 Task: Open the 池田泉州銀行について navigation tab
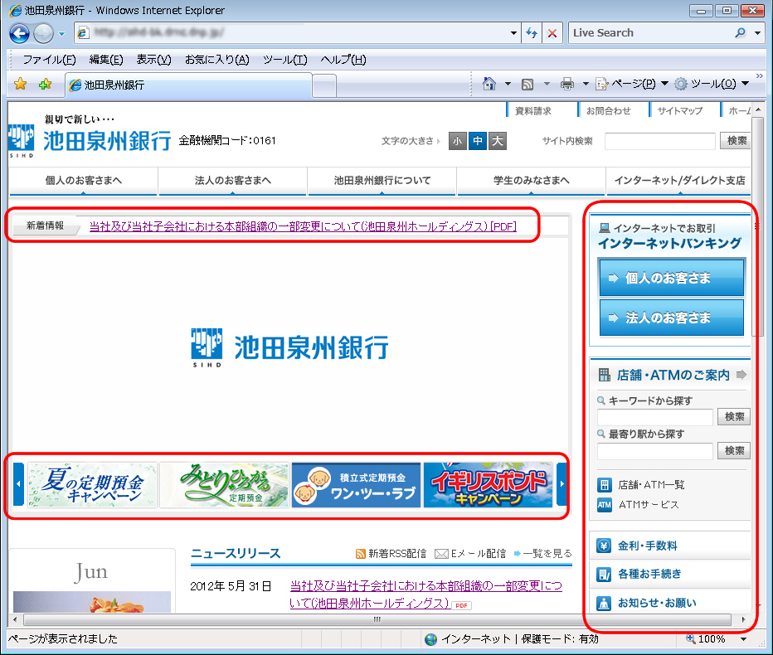click(x=382, y=181)
